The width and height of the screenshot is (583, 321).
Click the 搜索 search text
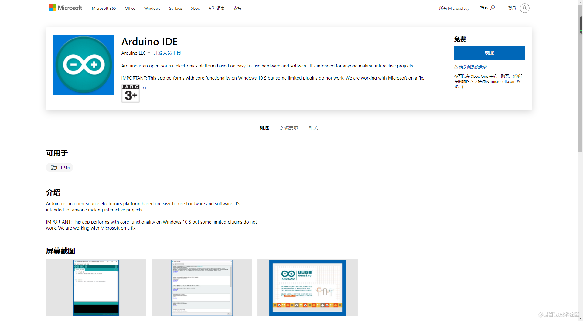484,8
